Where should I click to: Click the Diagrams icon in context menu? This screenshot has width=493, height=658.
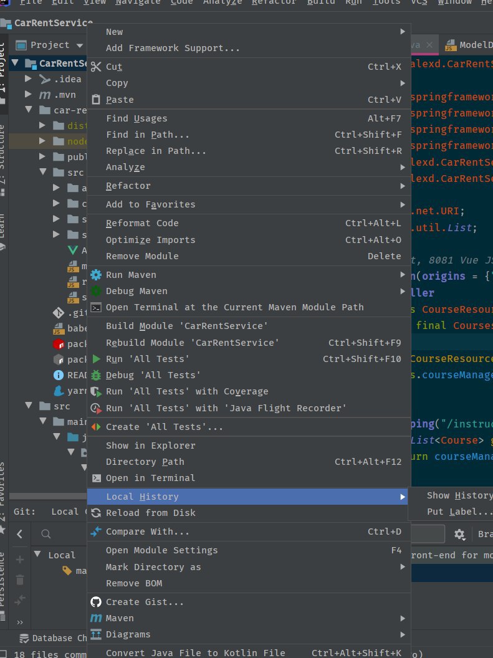[x=96, y=634]
